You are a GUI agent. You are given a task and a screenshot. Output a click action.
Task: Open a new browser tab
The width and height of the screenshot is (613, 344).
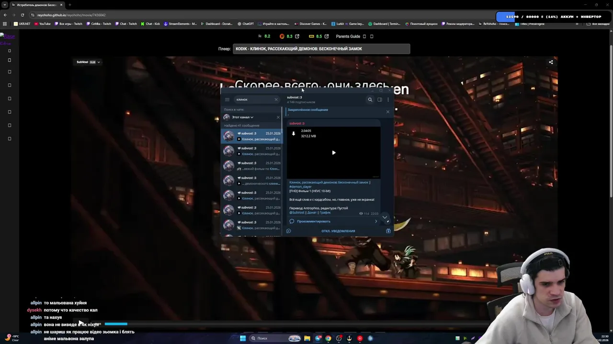click(x=69, y=5)
